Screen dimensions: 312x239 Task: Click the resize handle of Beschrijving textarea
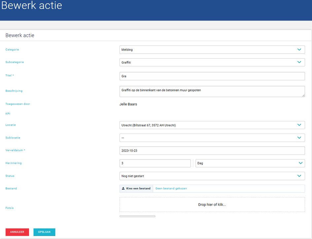pyautogui.click(x=303, y=96)
